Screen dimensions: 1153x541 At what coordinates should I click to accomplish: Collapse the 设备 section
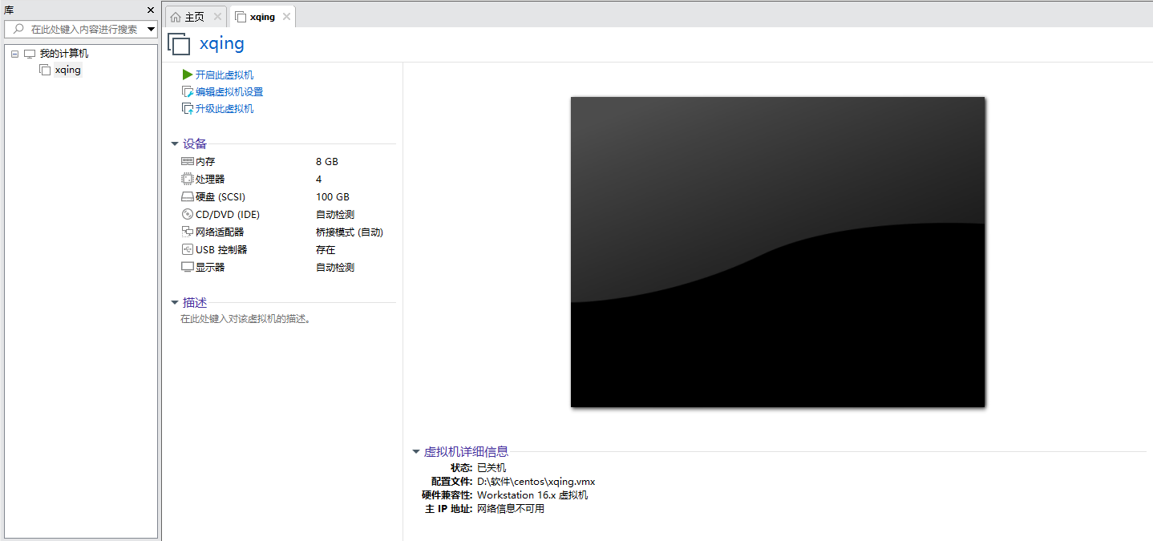[175, 144]
